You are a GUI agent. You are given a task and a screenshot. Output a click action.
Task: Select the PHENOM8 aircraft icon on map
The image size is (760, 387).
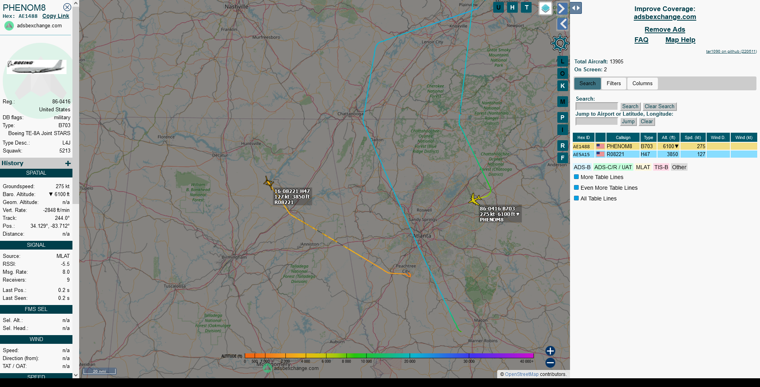[475, 199]
